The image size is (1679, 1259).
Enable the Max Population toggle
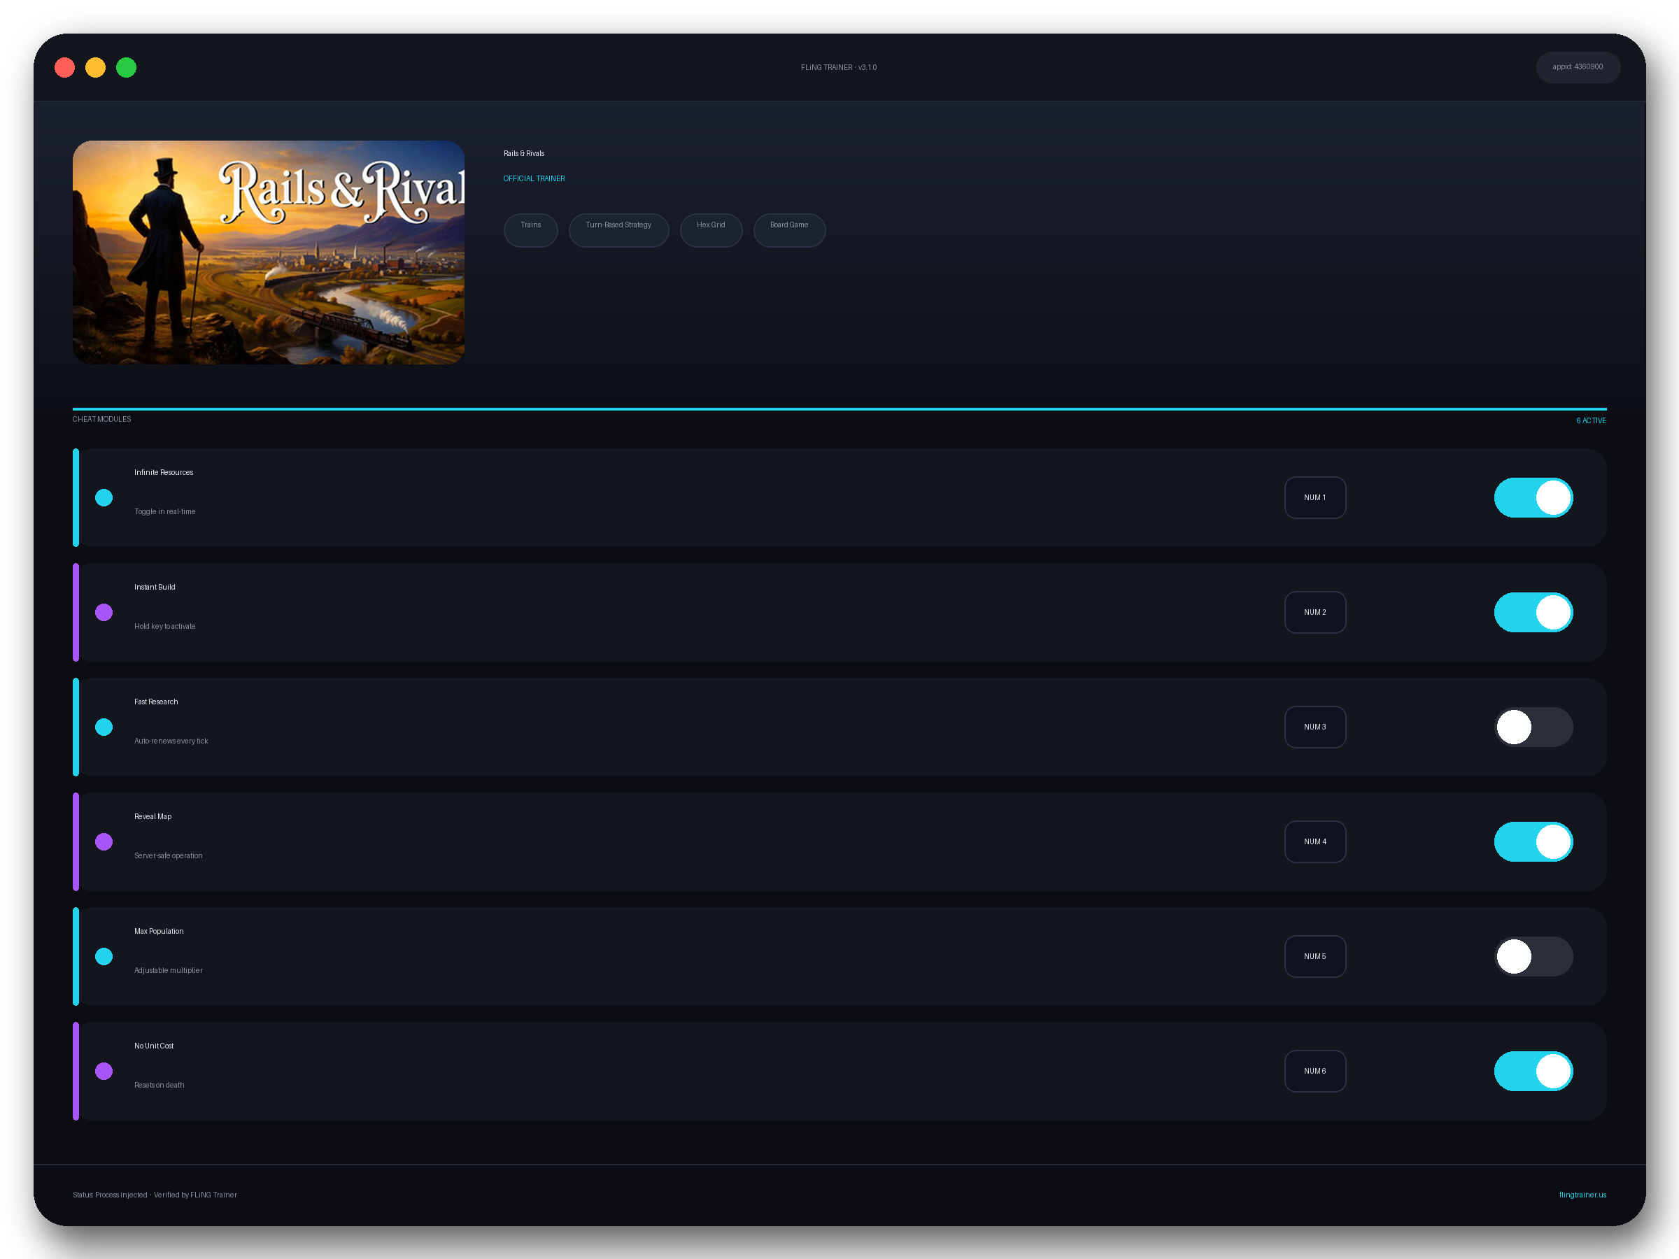click(x=1533, y=956)
